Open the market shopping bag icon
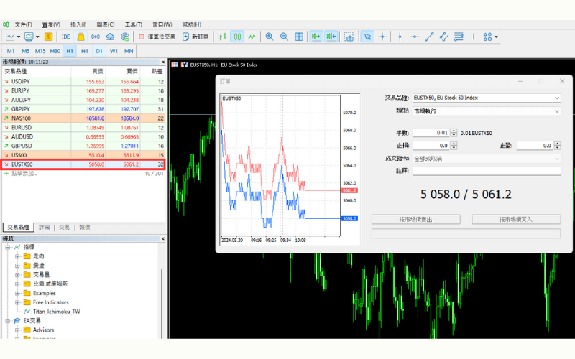575x359 pixels. pos(80,37)
